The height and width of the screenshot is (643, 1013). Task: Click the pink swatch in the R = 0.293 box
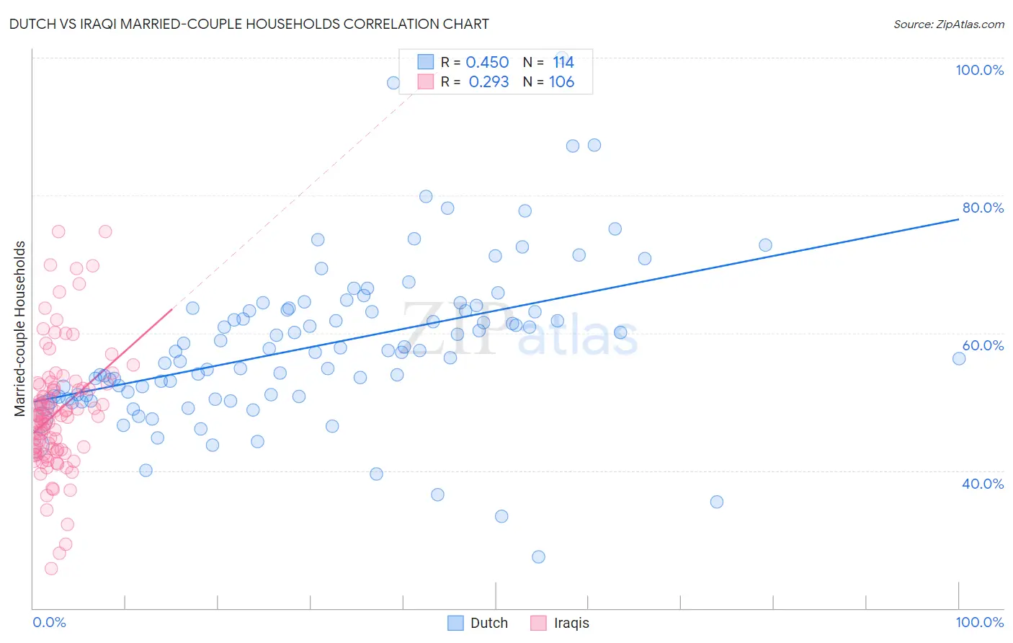426,81
